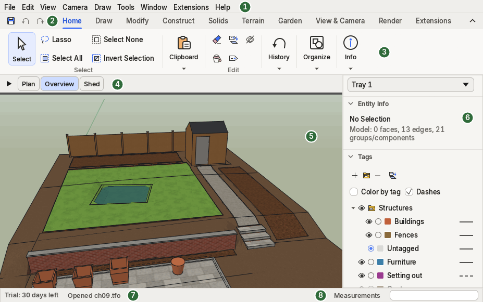Add a tag folder in Tags panel
The width and height of the screenshot is (483, 302).
[366, 175]
